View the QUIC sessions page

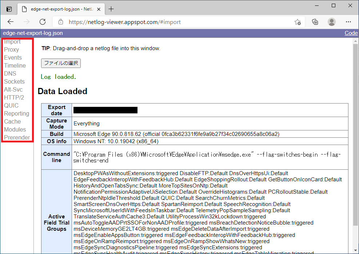point(11,105)
